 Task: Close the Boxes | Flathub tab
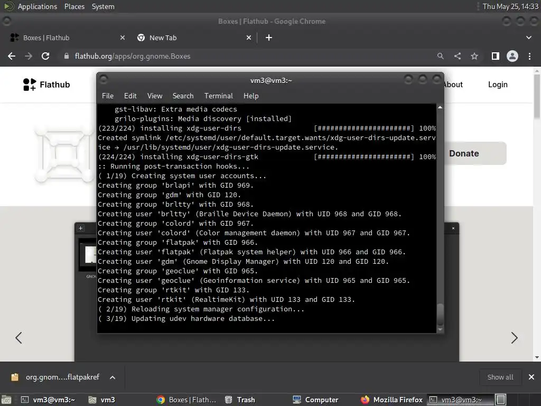tap(123, 38)
